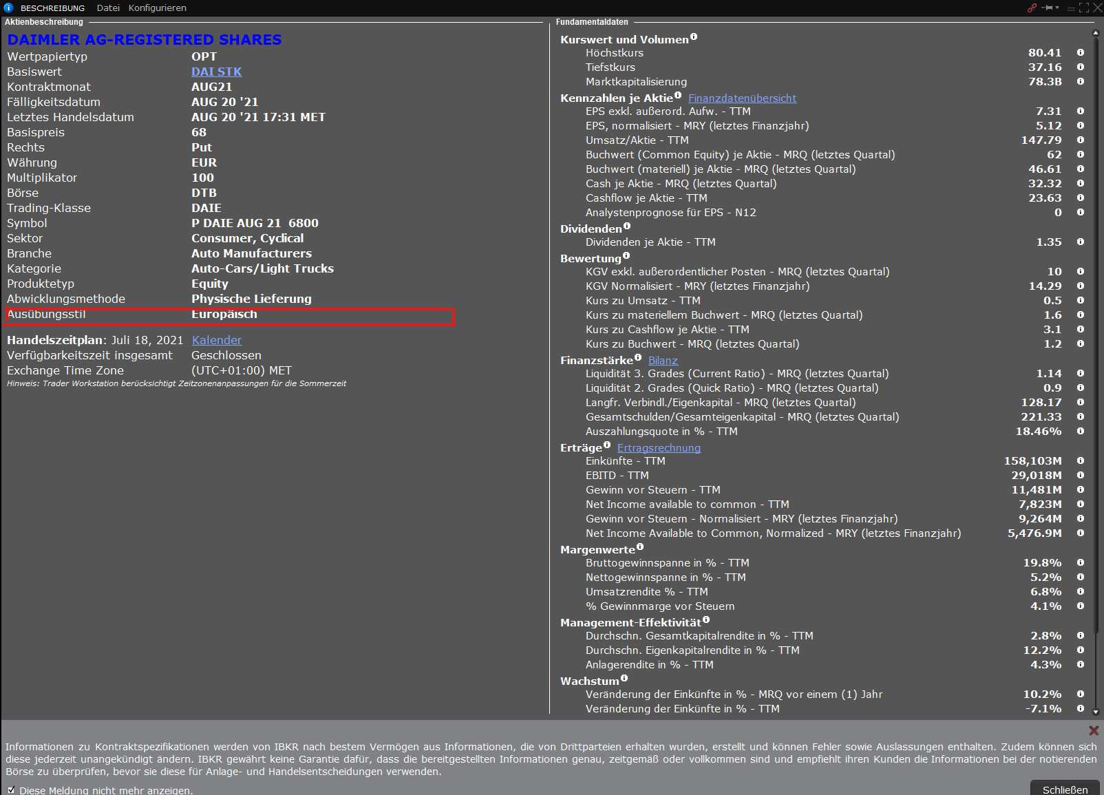1104x795 pixels.
Task: Click info icon next to Wachstum heading
Action: click(x=624, y=679)
